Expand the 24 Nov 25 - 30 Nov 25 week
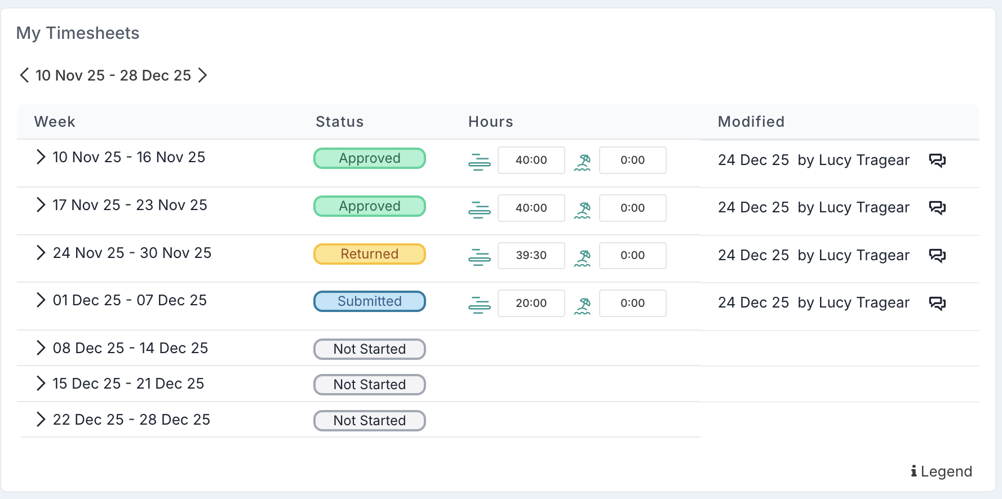The image size is (1002, 499). (x=41, y=253)
